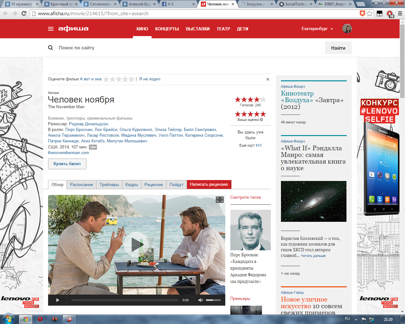Switch to the Кадры tab

pyautogui.click(x=132, y=184)
